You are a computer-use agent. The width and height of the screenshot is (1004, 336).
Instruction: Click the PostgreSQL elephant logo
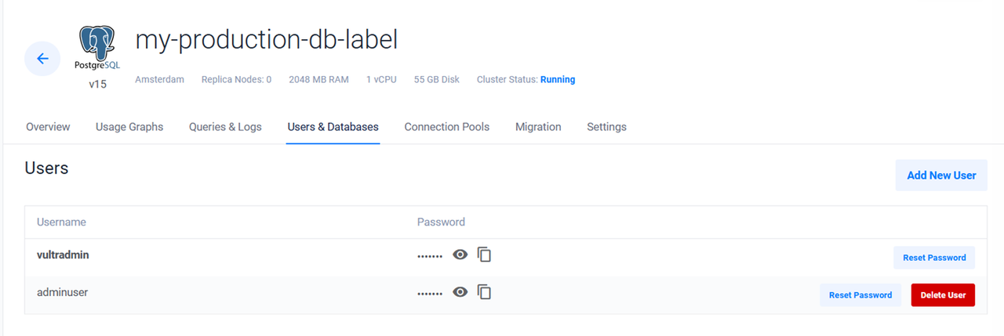[97, 49]
